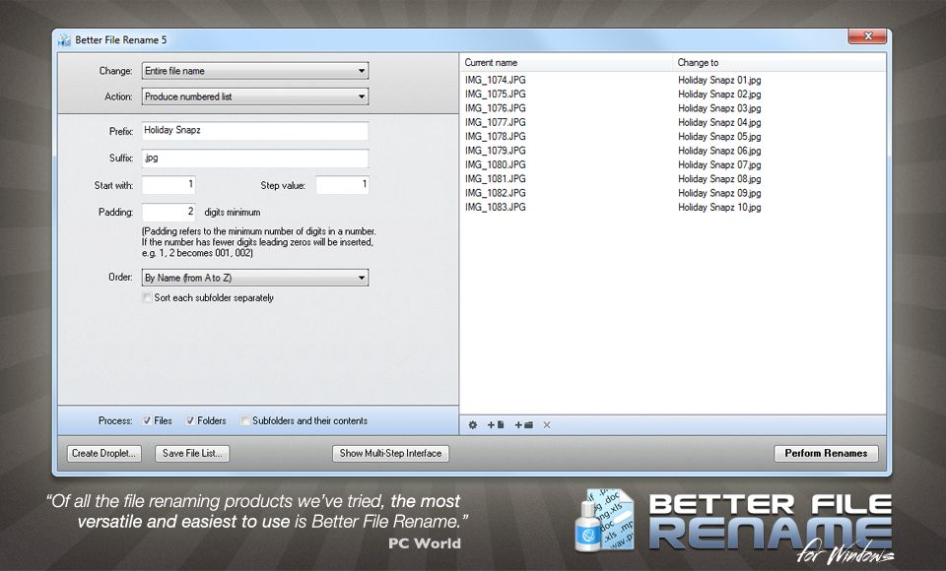The image size is (946, 571).
Task: Enable Subfolders and their contents checkbox
Action: point(245,420)
